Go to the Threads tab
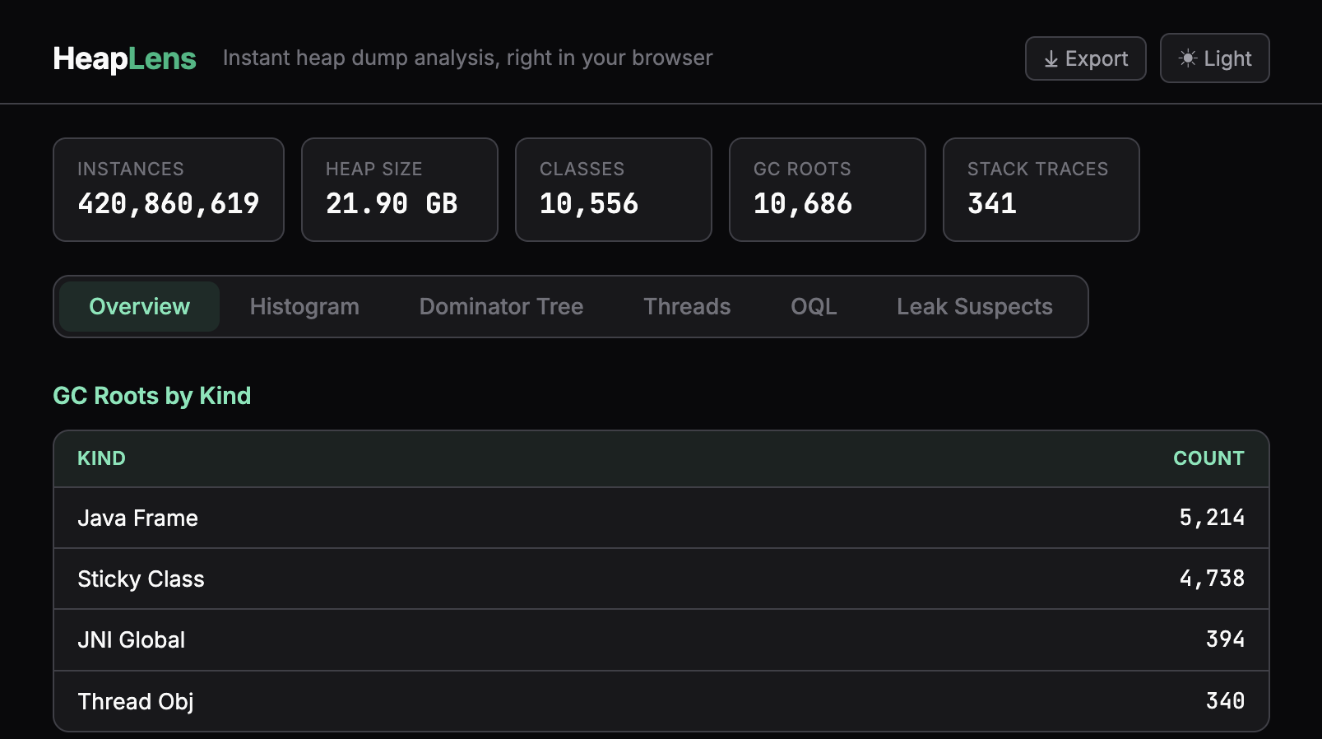 click(x=687, y=307)
